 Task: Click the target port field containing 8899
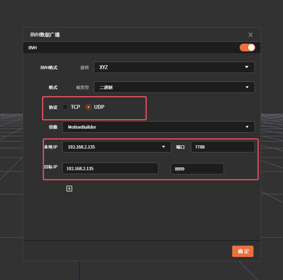197,169
